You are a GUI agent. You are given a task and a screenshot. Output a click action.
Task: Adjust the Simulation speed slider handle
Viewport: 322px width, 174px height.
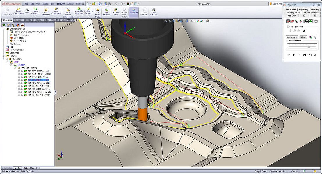click(x=309, y=47)
